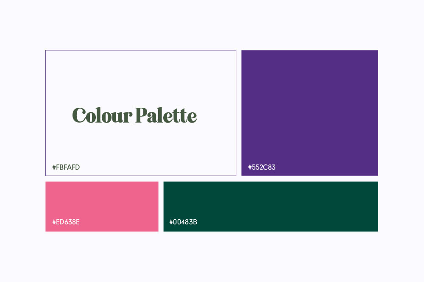Click the gap between pink and green swatches
Viewport: 424px width, 282px height.
pyautogui.click(x=161, y=207)
